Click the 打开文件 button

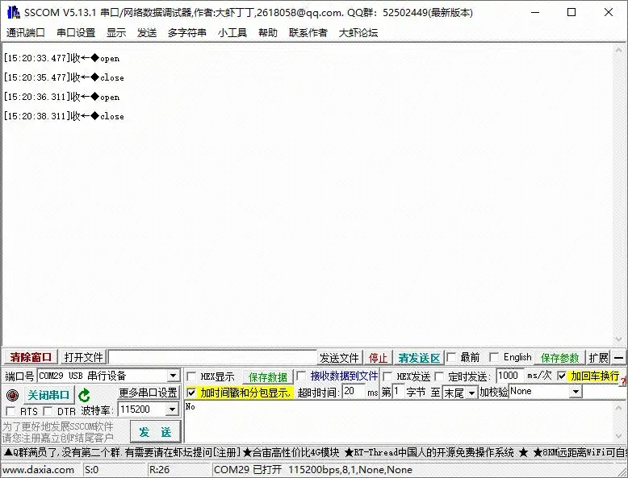point(83,357)
